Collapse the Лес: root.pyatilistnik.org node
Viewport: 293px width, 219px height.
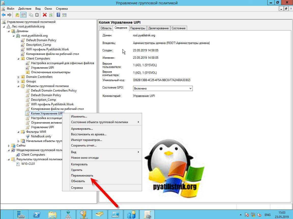(x=4, y=27)
